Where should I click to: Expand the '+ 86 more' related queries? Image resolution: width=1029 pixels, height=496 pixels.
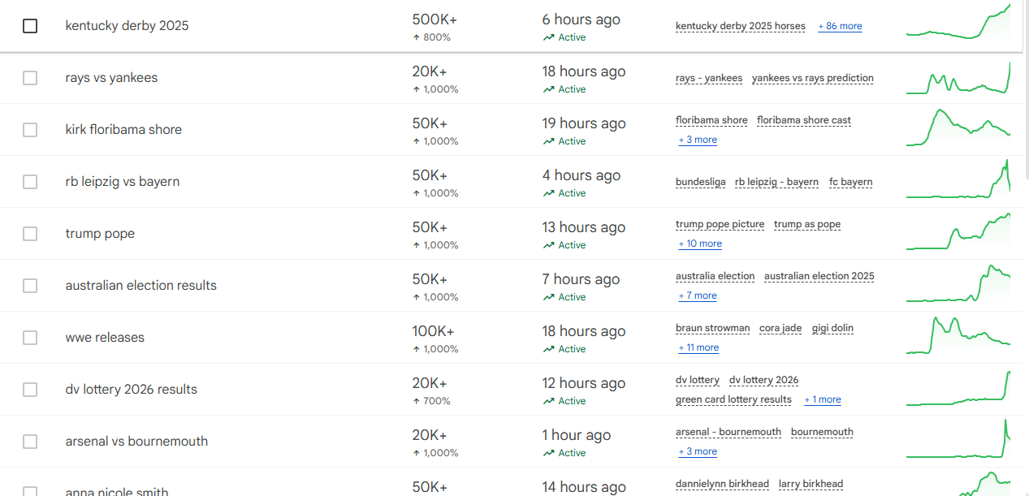[x=840, y=26]
